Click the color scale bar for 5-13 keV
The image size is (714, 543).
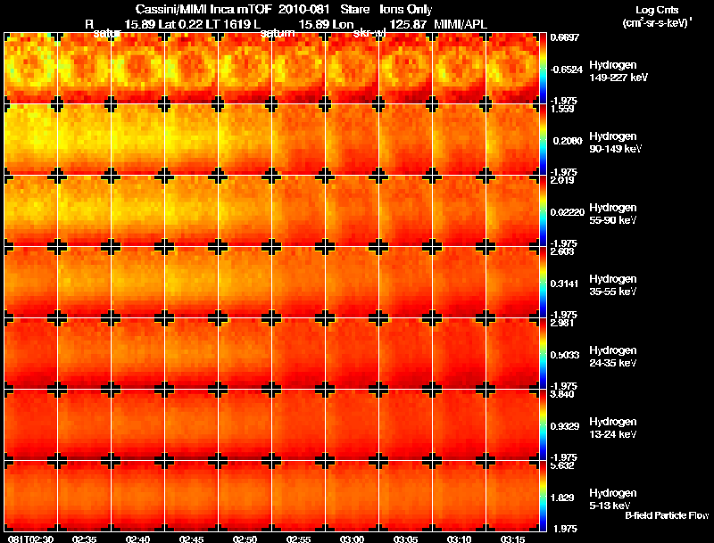[x=543, y=497]
